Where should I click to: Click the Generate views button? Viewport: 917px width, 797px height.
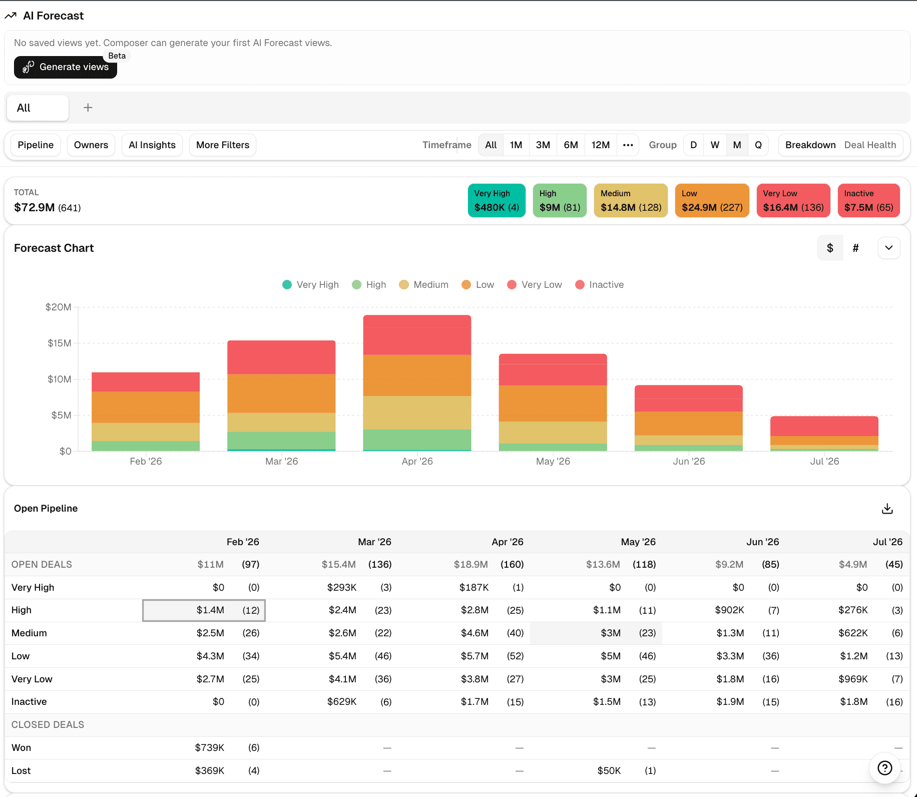click(65, 67)
